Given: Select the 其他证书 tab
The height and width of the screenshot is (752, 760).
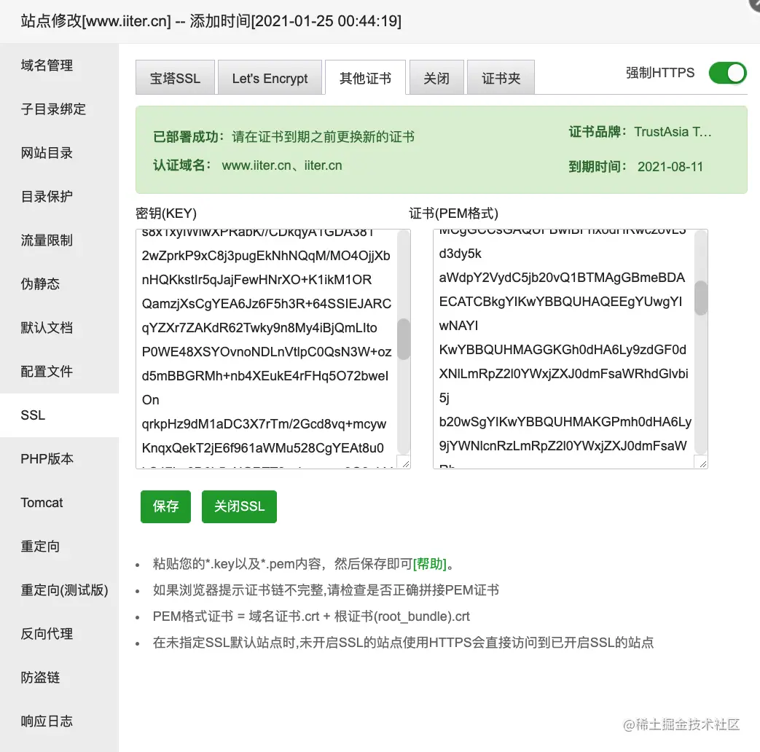Looking at the screenshot, I should coord(365,77).
